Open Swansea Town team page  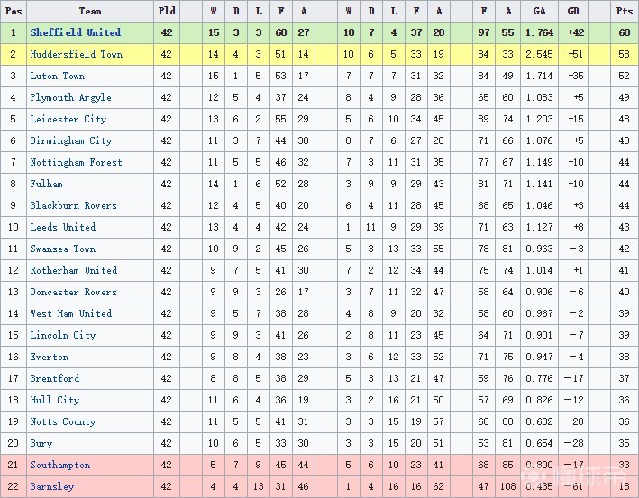pos(62,249)
